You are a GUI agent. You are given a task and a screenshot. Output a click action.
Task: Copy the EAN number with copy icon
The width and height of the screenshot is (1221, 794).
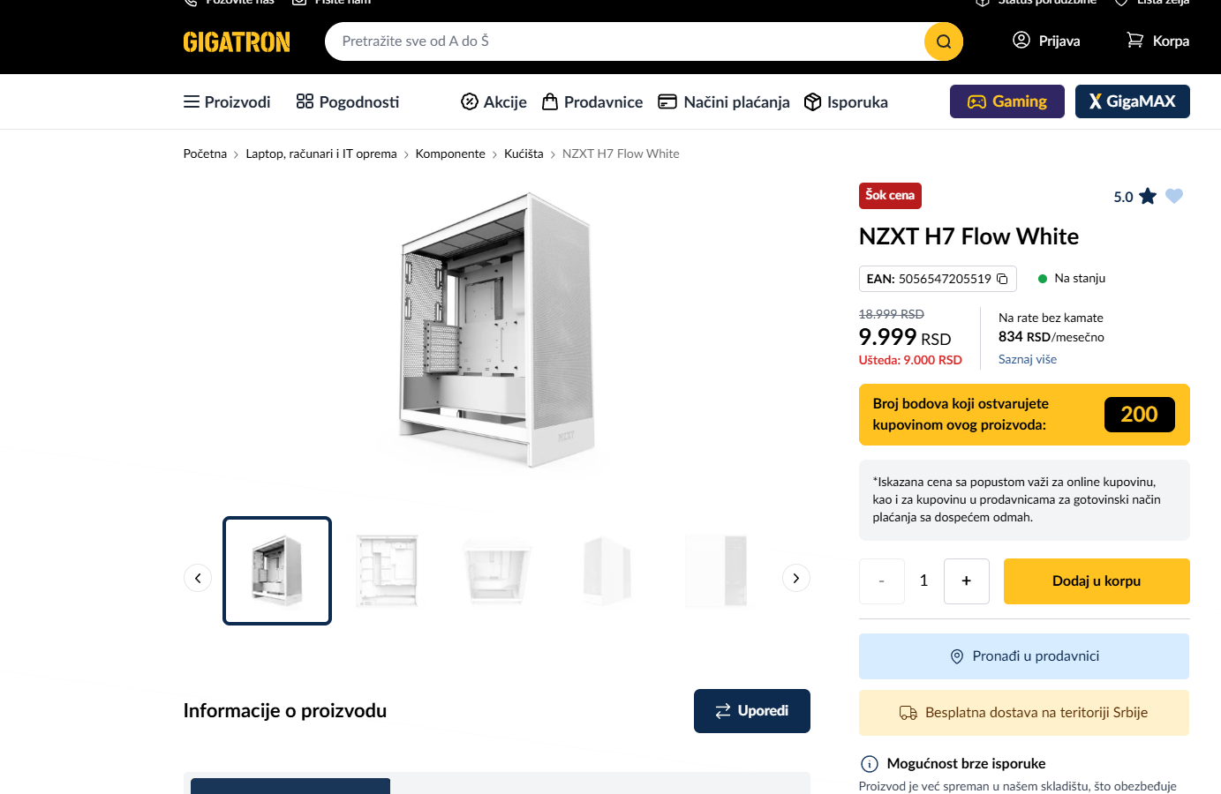coord(1002,279)
